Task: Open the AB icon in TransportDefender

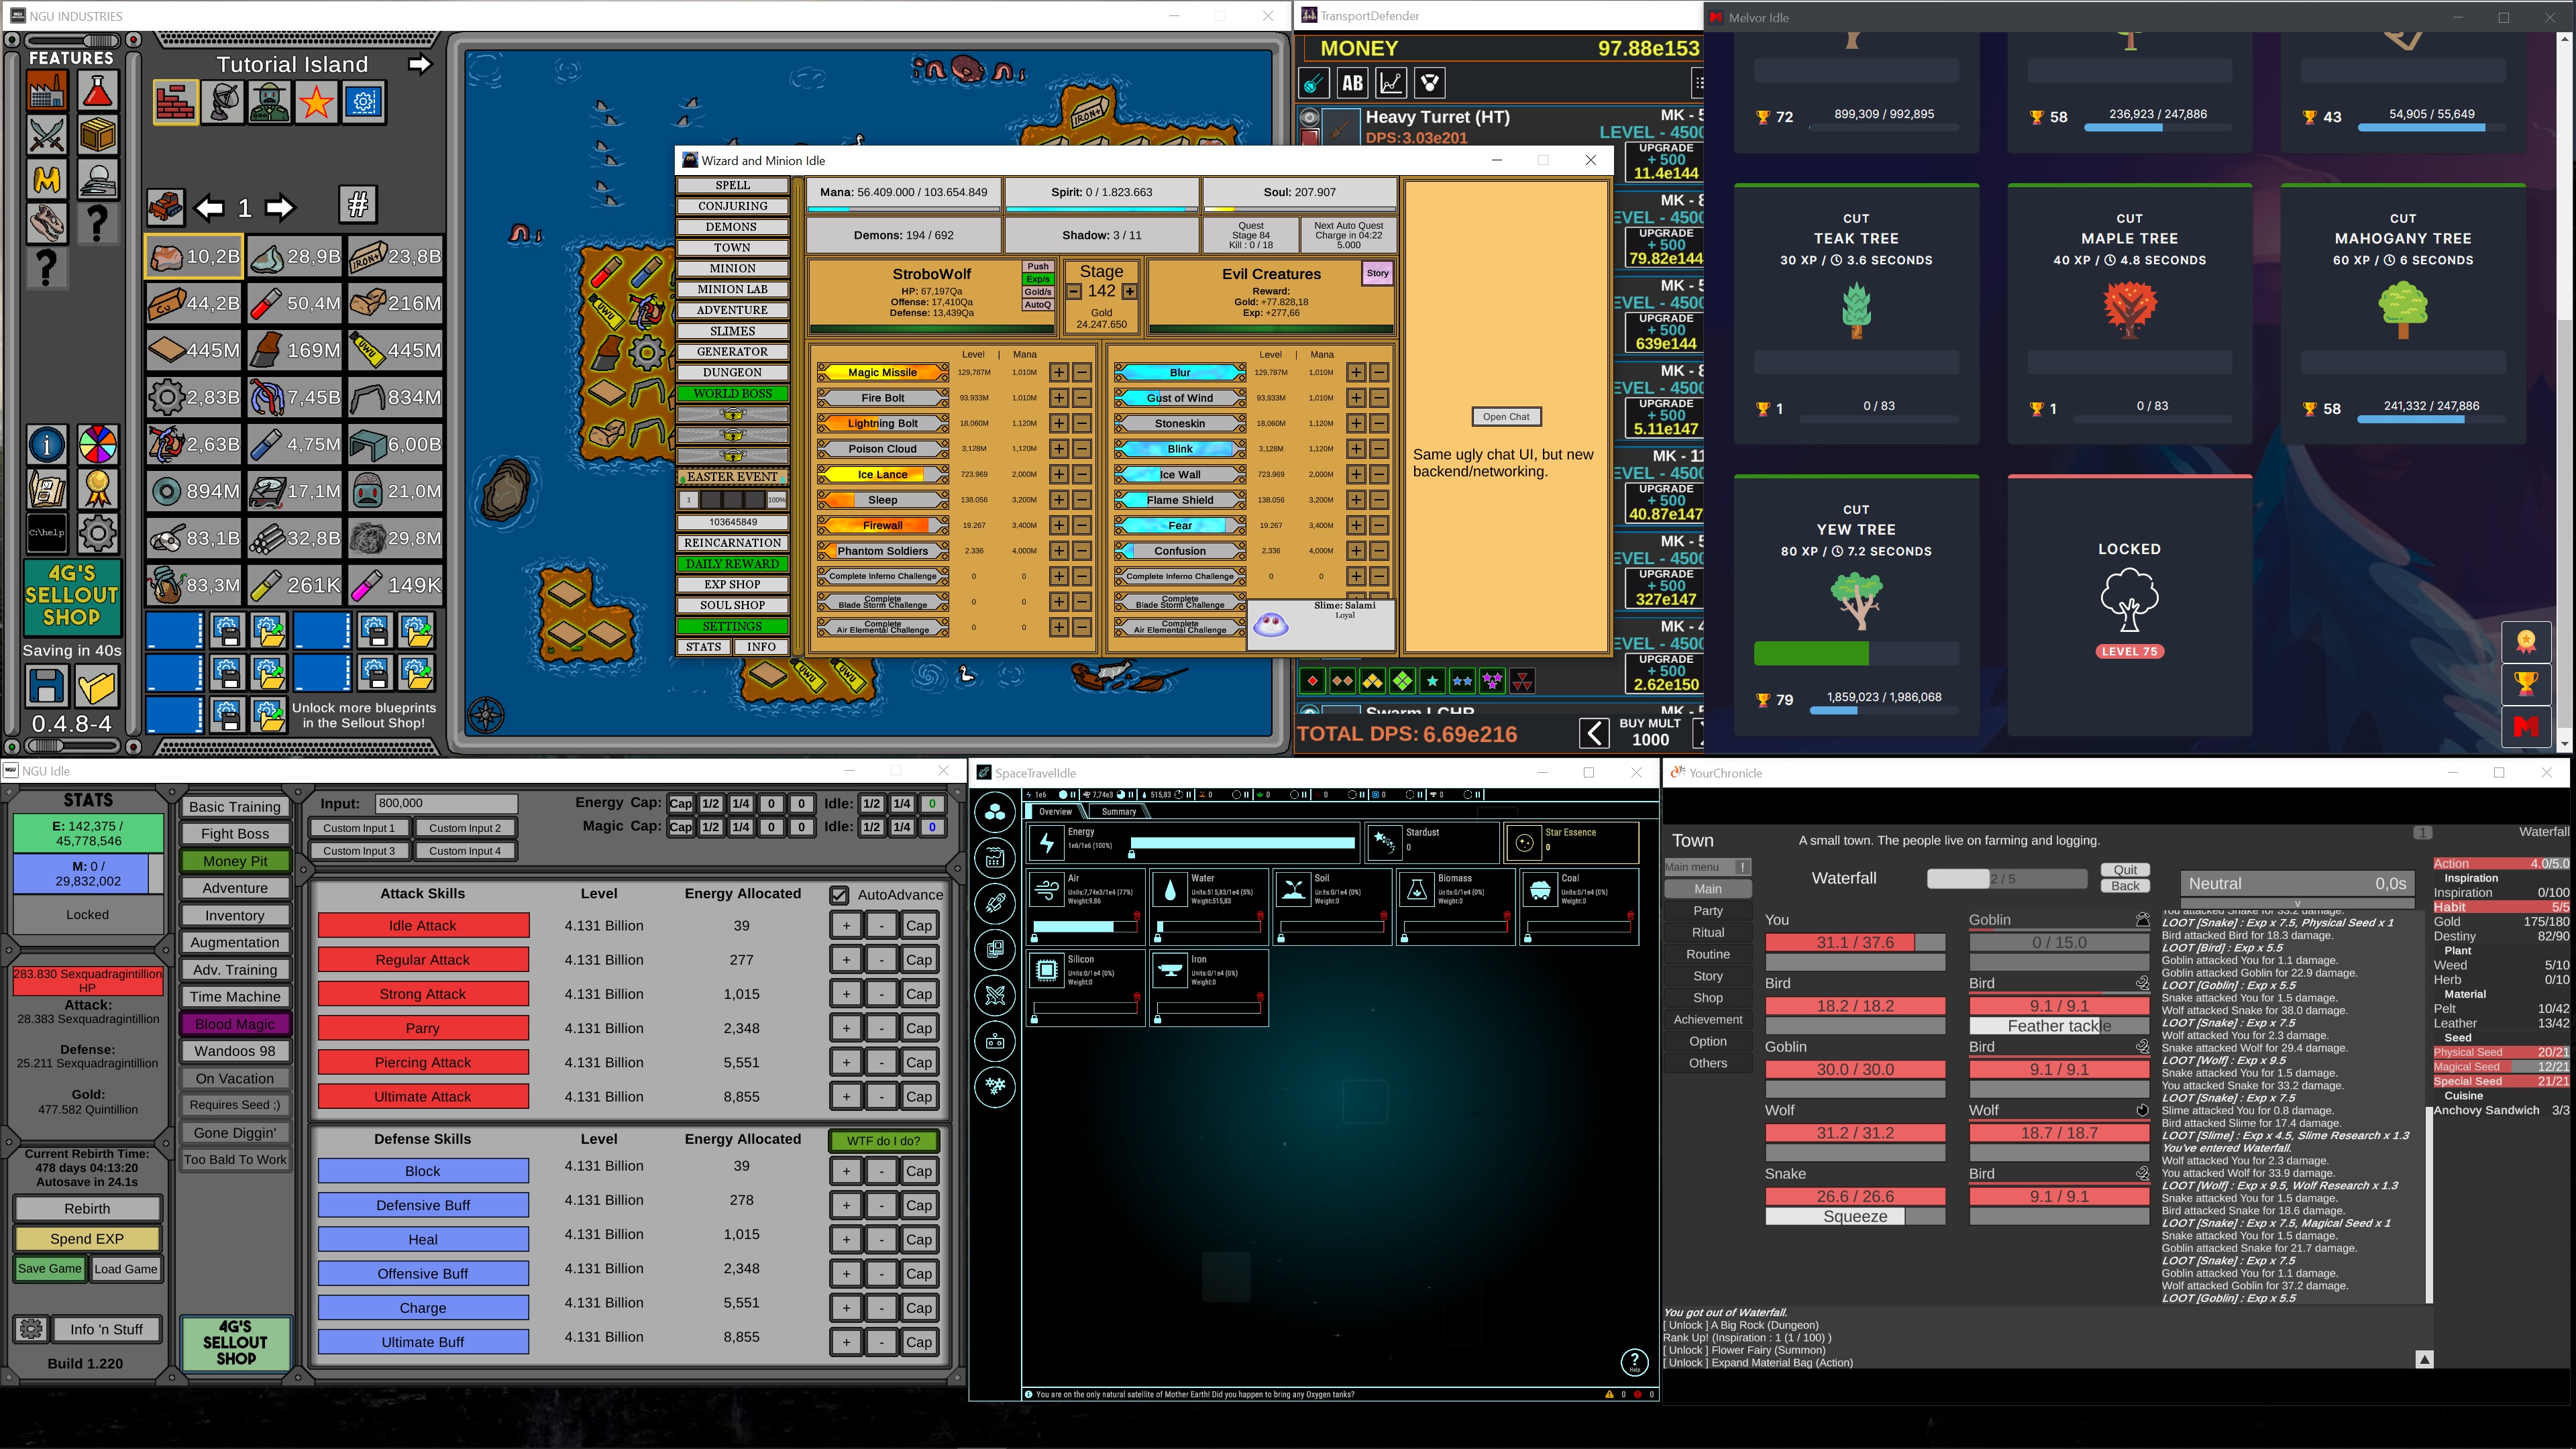Action: coord(1352,83)
